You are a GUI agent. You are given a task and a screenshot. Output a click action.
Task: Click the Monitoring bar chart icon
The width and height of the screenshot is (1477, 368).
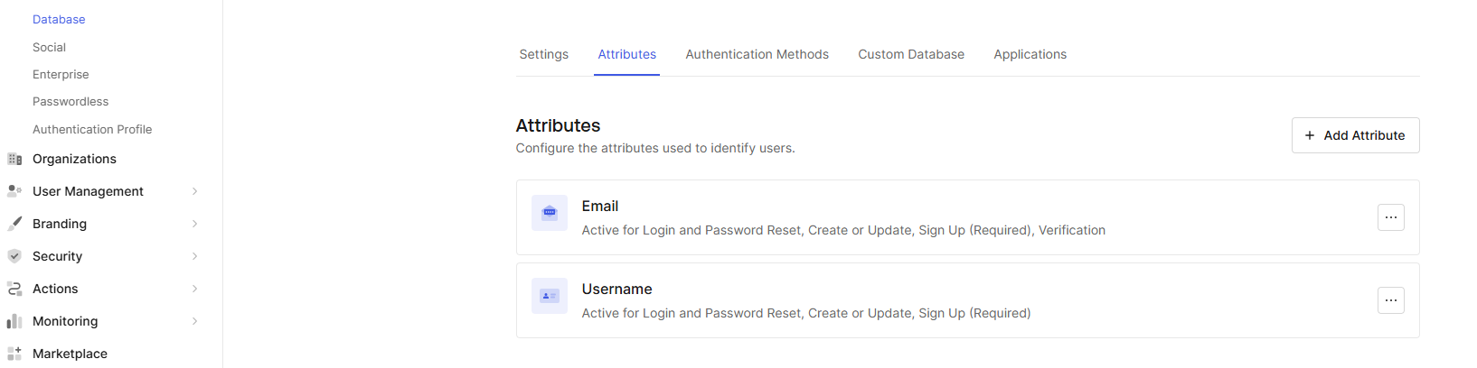click(14, 321)
